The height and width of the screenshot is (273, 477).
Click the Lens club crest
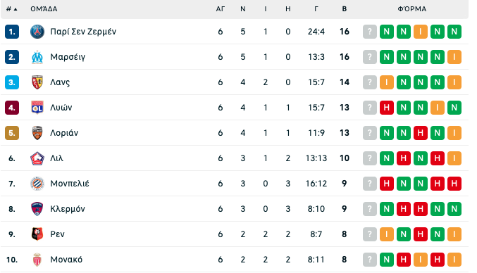(x=37, y=82)
